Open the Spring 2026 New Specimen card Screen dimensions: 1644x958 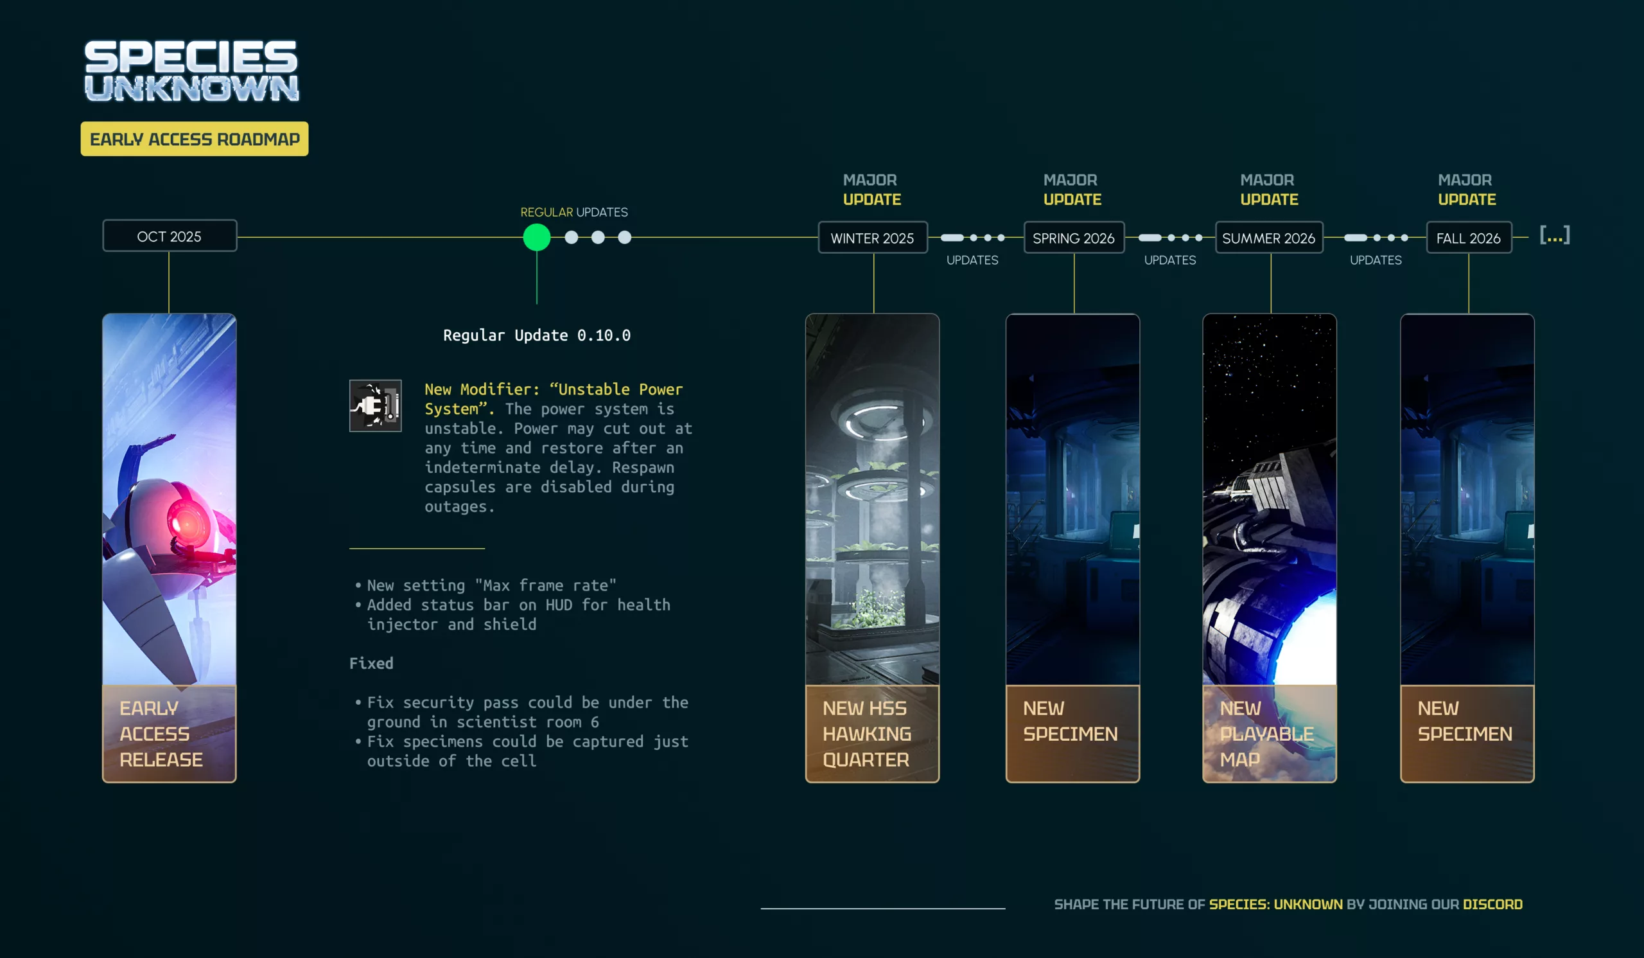(x=1072, y=548)
